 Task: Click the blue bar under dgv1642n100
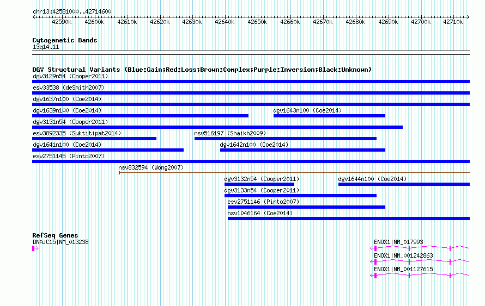[302, 150]
